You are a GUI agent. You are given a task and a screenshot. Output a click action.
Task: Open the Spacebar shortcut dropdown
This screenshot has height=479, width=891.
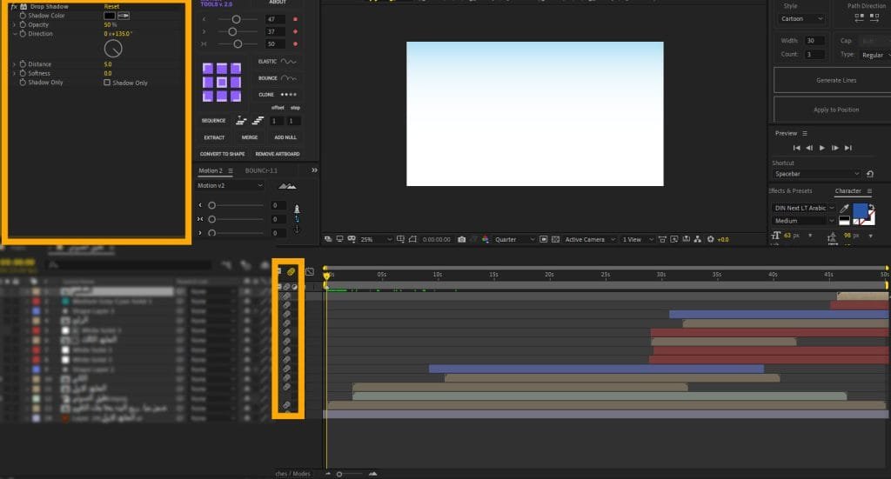click(816, 174)
